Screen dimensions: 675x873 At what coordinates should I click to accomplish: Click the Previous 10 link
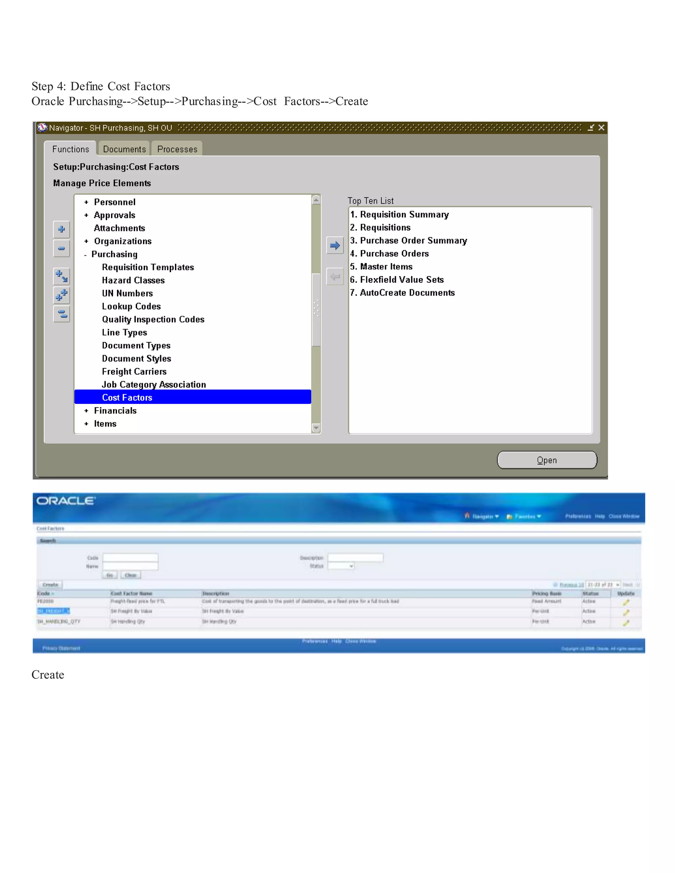pos(572,585)
